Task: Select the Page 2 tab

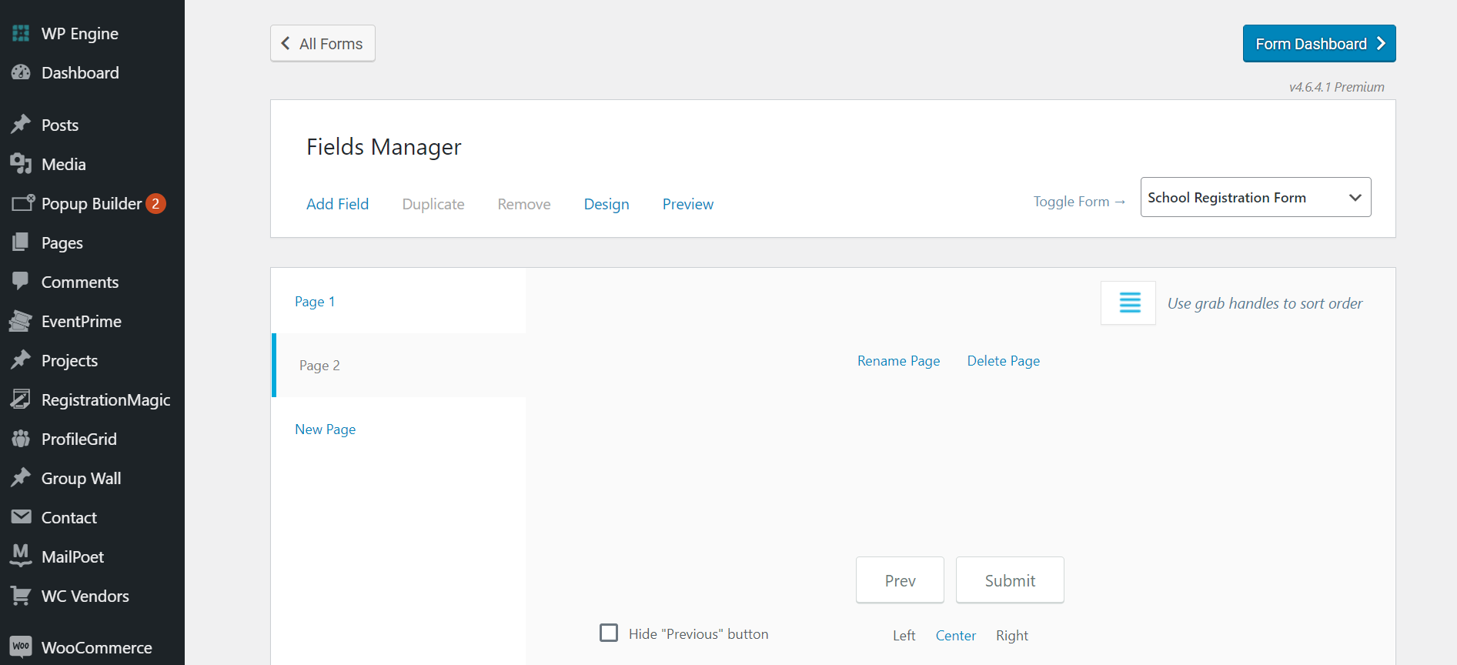Action: coord(319,366)
